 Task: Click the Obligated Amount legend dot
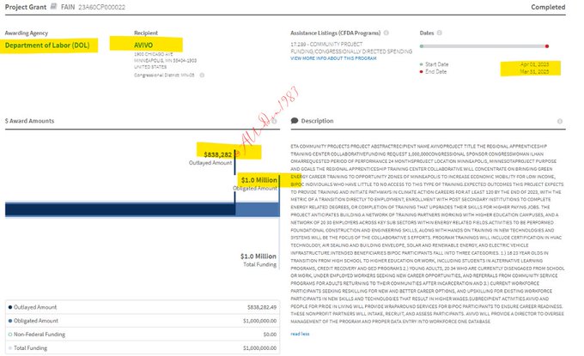point(9,321)
